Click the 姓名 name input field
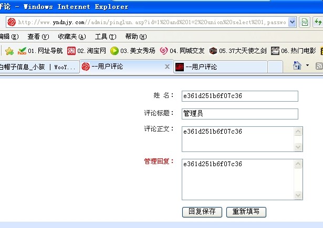Screen dimensions: 323x228 (x=240, y=96)
